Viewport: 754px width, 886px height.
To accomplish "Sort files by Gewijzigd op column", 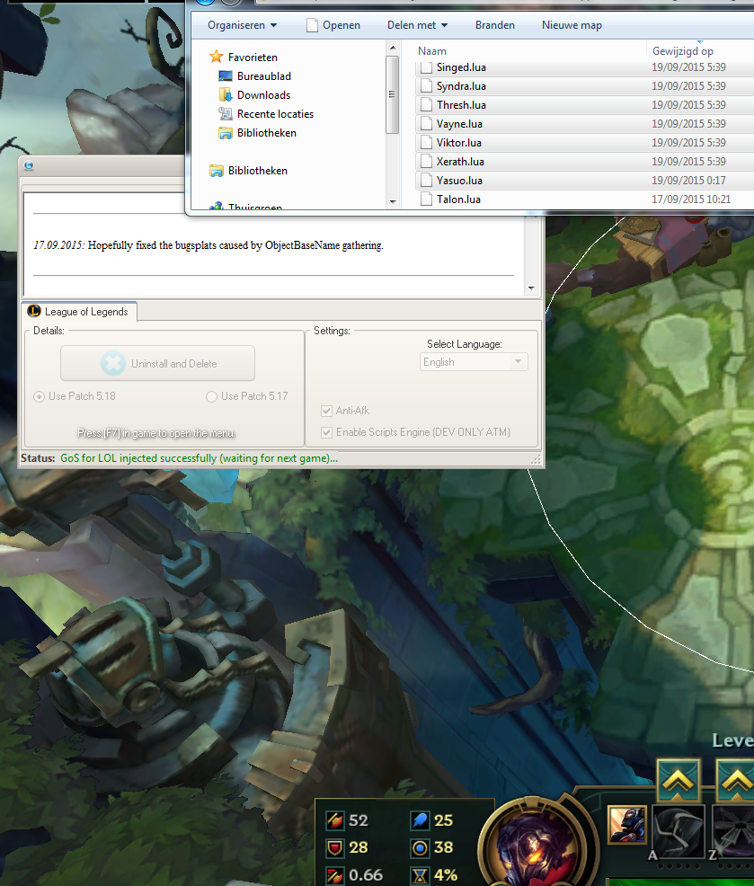I will pyautogui.click(x=683, y=51).
